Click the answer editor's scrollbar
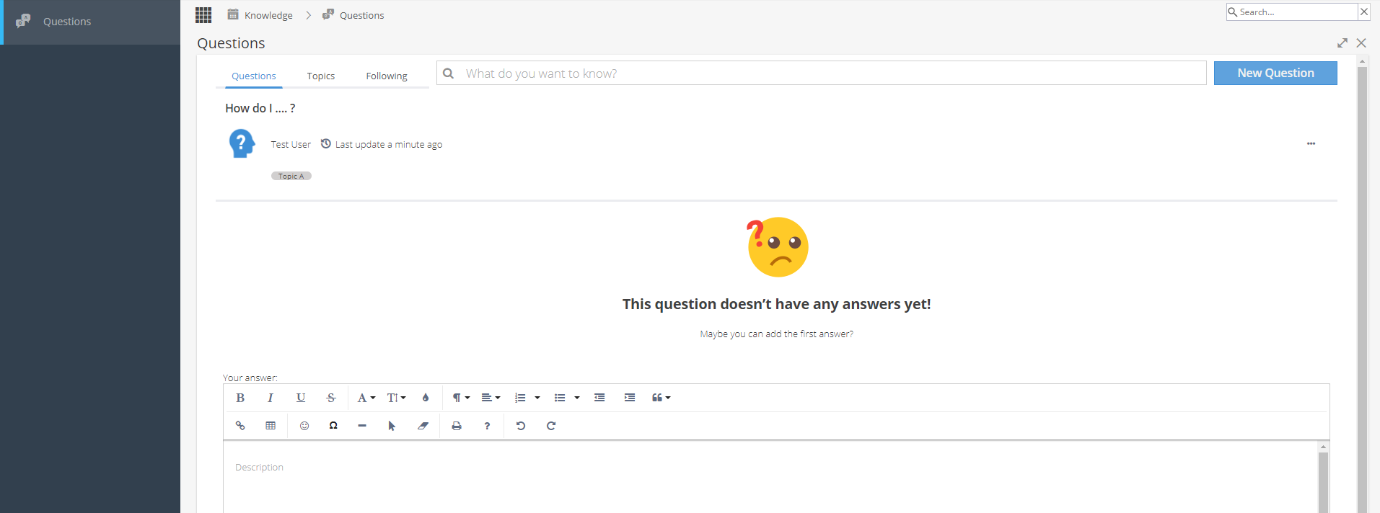Image resolution: width=1380 pixels, height=513 pixels. pos(1323,483)
